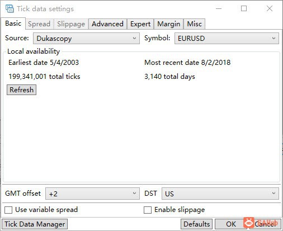The width and height of the screenshot is (283, 231).
Task: Expand the Source dropdown showing Dukascopy
Action: pos(86,39)
